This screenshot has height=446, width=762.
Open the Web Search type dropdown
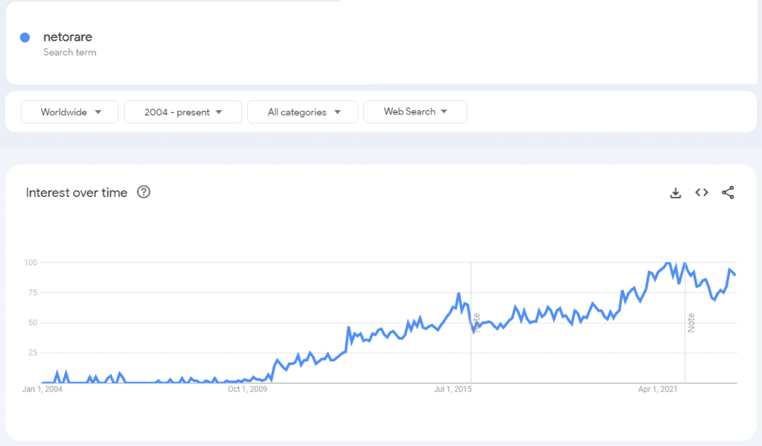[x=414, y=111]
